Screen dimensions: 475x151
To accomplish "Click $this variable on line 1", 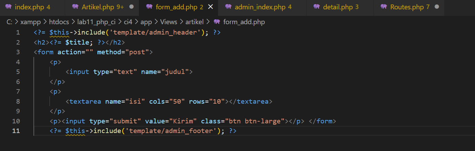I will point(59,32).
